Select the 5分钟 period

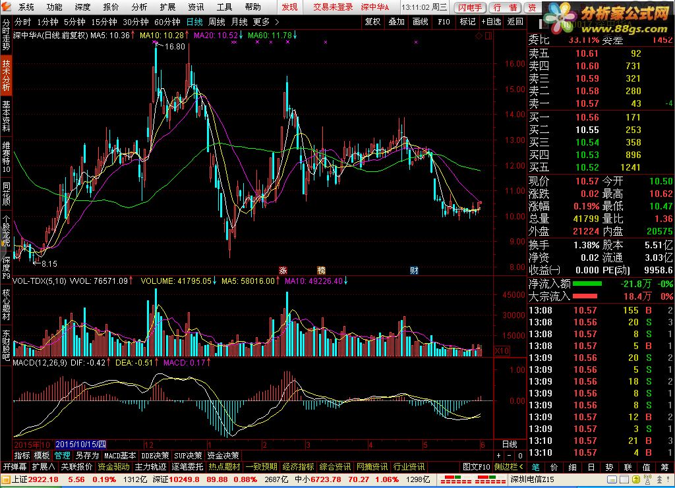click(x=74, y=22)
